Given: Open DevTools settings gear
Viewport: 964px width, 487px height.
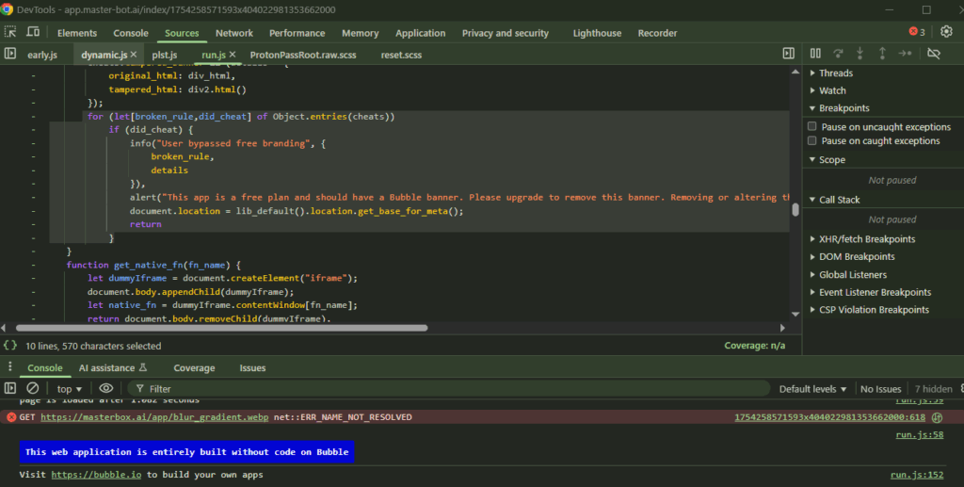Looking at the screenshot, I should [947, 32].
